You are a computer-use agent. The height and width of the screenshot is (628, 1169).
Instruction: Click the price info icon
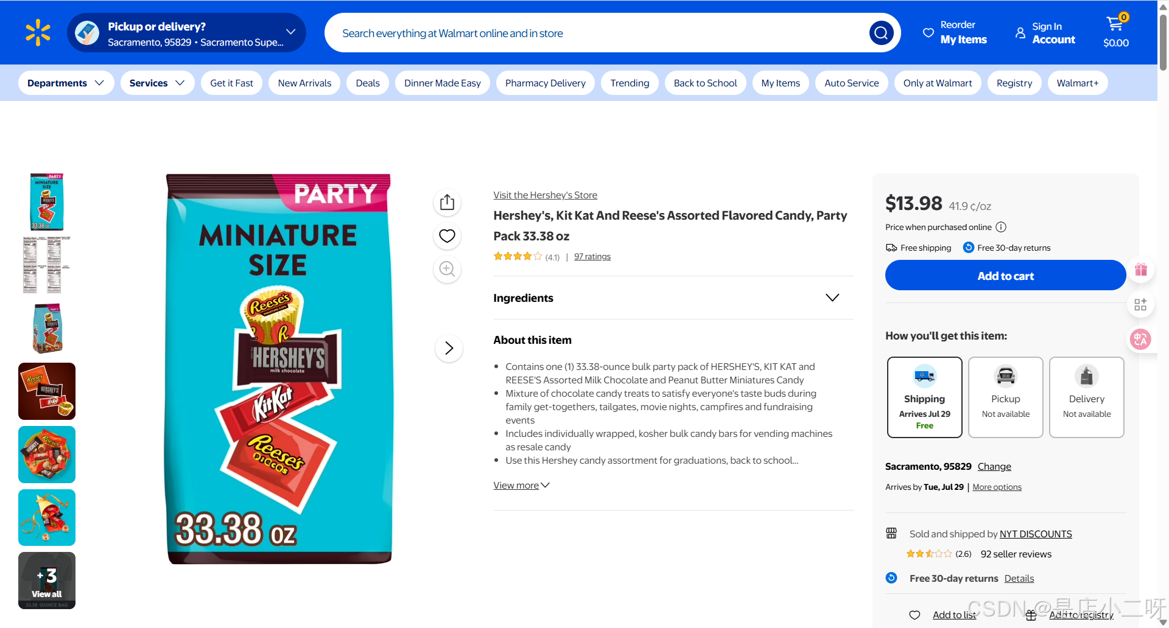[x=1001, y=227]
